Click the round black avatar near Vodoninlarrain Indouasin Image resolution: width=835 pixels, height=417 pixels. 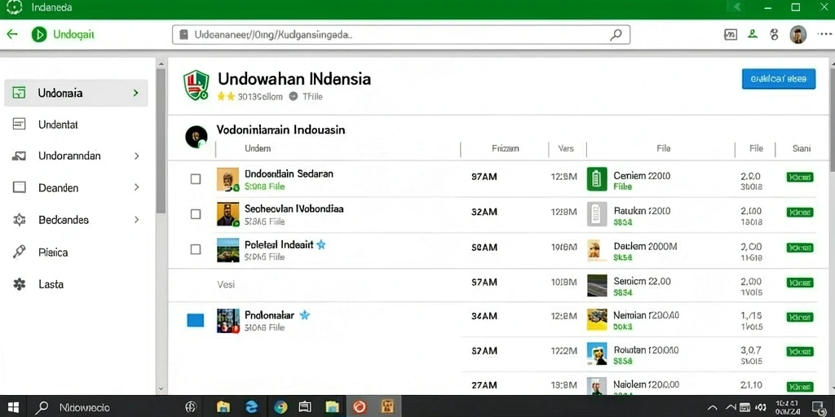196,137
